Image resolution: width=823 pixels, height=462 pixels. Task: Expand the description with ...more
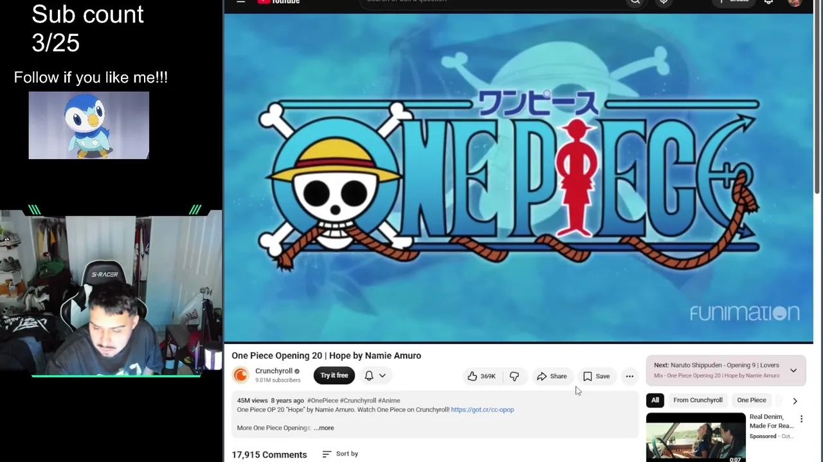pos(324,428)
